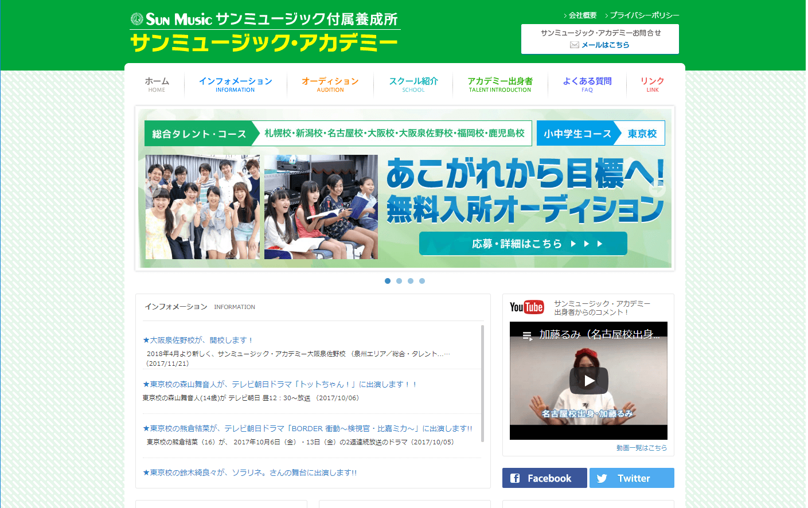The width and height of the screenshot is (808, 508).
Task: Open the よくある質問 FAQ menu item
Action: pyautogui.click(x=586, y=84)
